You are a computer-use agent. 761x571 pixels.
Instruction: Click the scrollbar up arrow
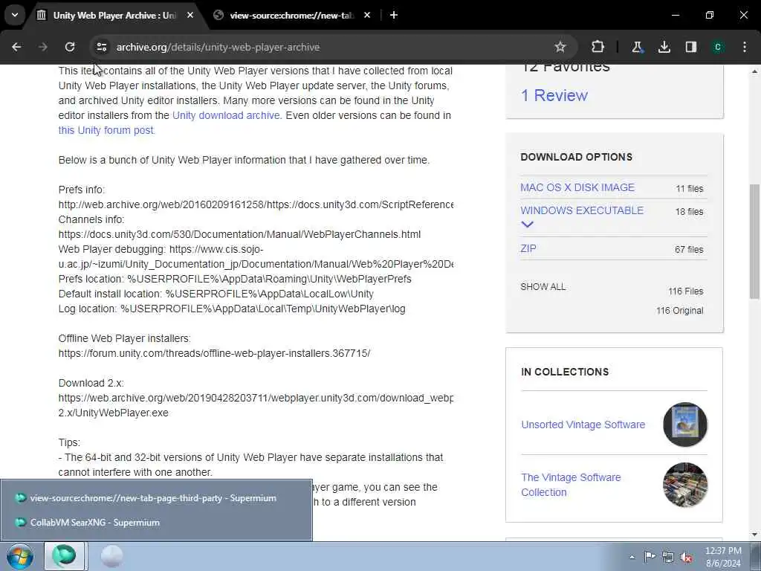tap(754, 71)
